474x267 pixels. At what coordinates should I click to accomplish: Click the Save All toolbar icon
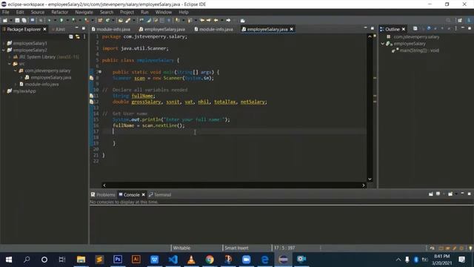24,20
